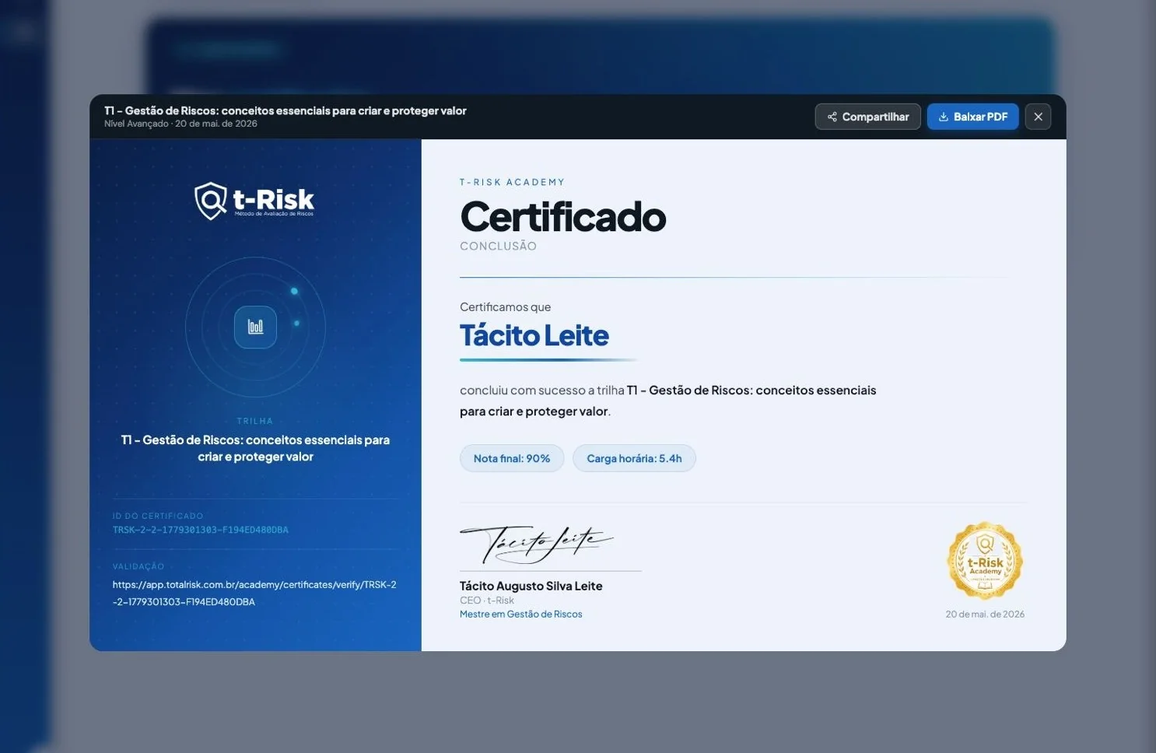Click Mestre em Gestão de Riscos text
This screenshot has height=753, width=1156.
(x=521, y=614)
